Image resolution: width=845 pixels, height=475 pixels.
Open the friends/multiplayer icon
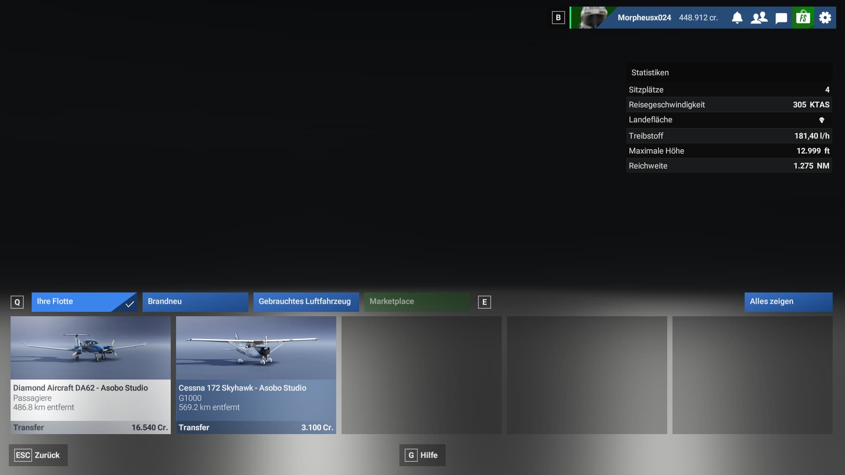coord(759,18)
